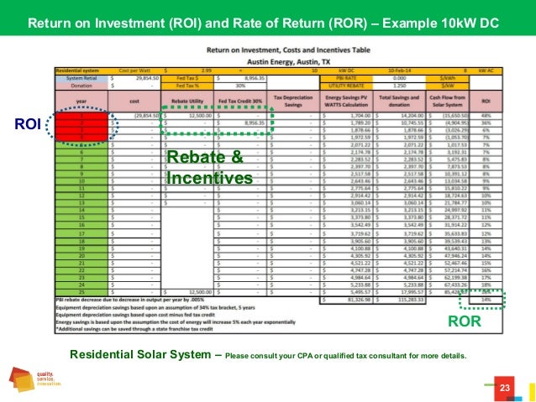Select the 'Rebate Utility' column header
The height and width of the screenshot is (402, 536).
coord(187,101)
